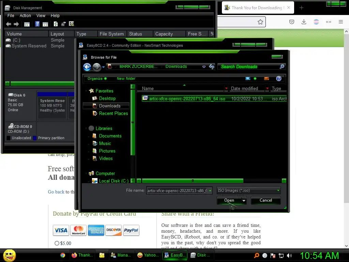The height and width of the screenshot is (262, 349).
Task: Click the Cancel button
Action: coord(265,200)
